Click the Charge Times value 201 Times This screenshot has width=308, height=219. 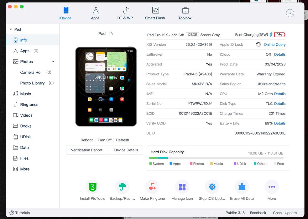tap(277, 113)
